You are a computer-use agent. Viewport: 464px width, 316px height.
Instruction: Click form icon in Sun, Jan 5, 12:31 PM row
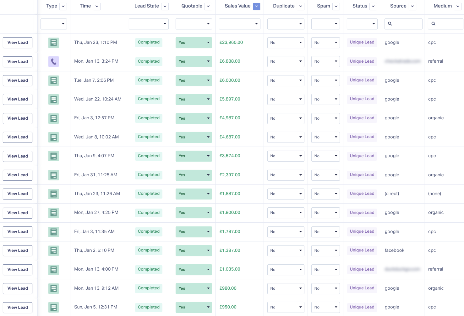click(x=53, y=307)
